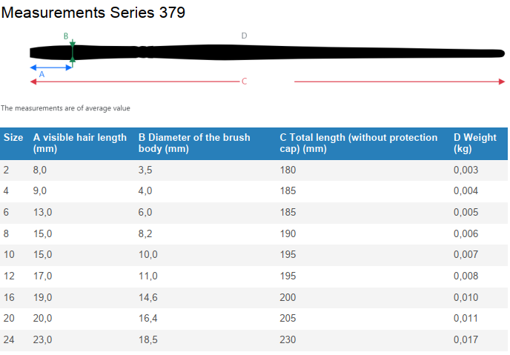
Task: Click the green B diameter marker label
Action: 66,36
